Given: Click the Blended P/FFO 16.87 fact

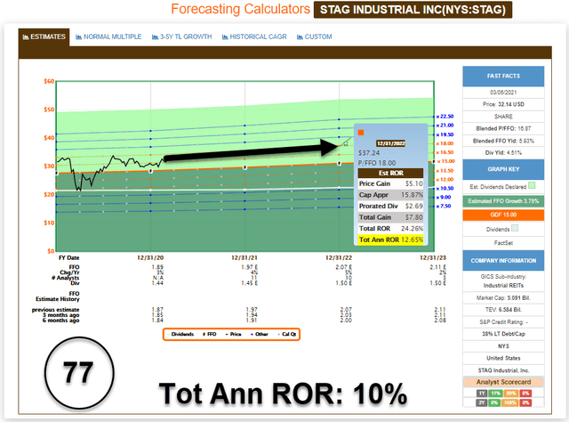Looking at the screenshot, I should [x=503, y=129].
